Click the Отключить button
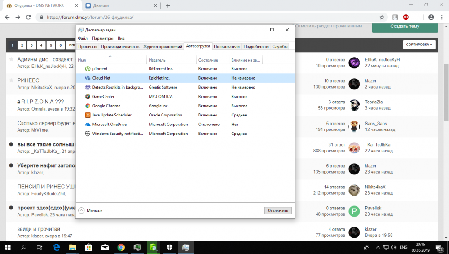The image size is (449, 254). (278, 210)
